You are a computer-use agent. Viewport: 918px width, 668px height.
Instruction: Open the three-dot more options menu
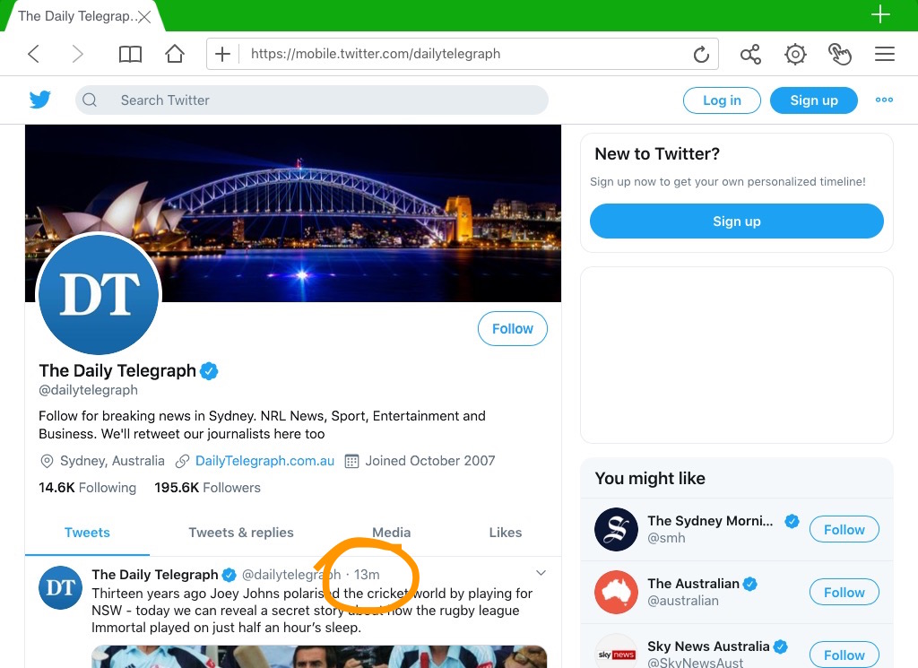pyautogui.click(x=884, y=100)
